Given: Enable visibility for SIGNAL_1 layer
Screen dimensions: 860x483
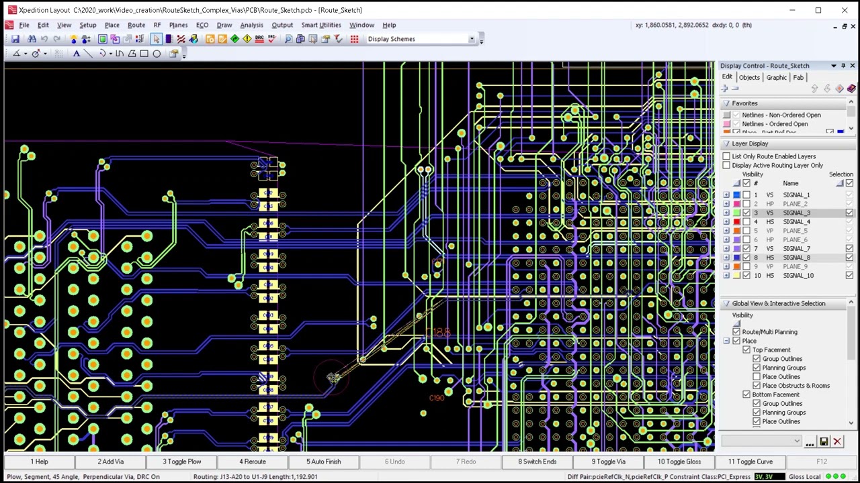Looking at the screenshot, I should click(746, 195).
